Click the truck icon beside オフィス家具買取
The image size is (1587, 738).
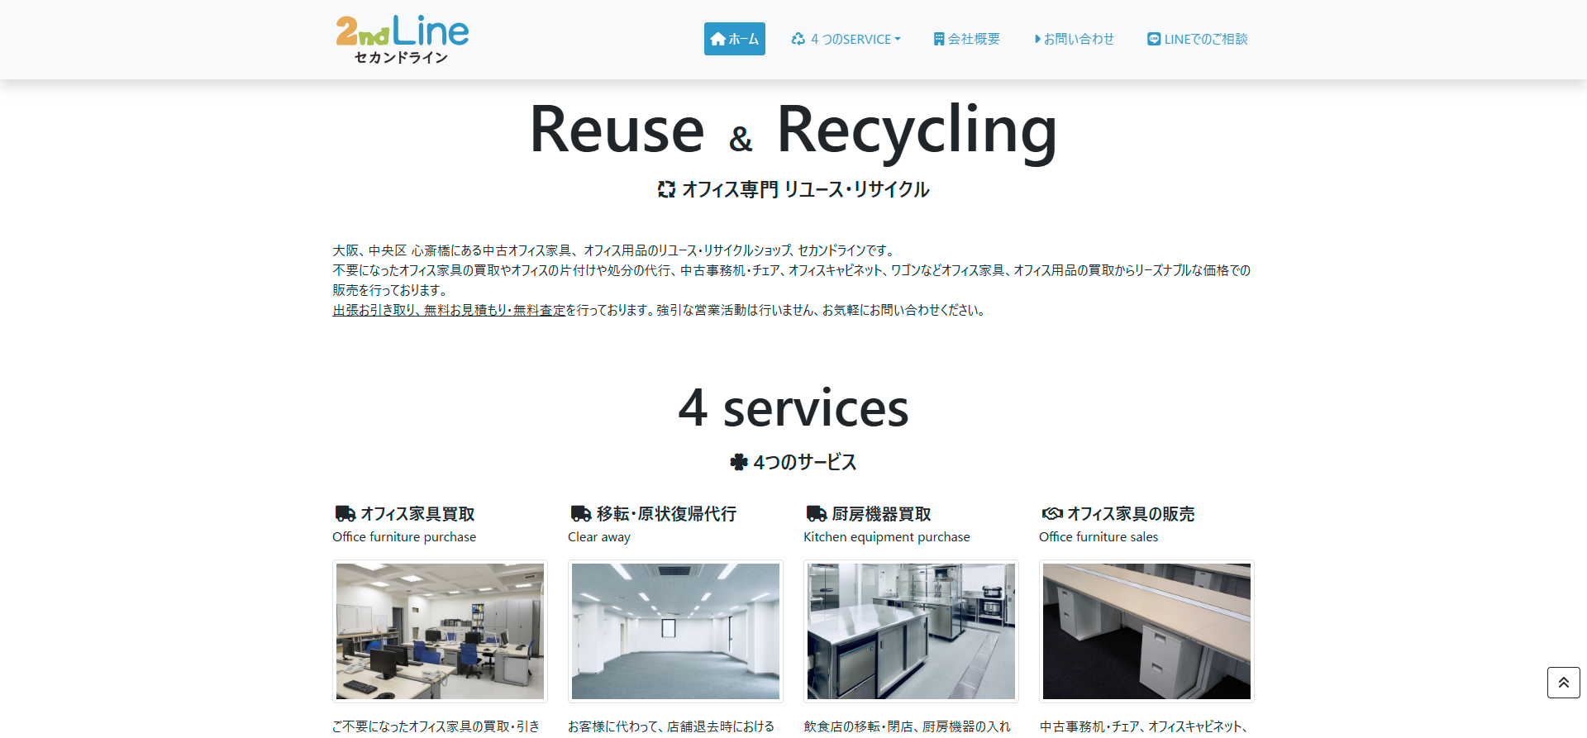[x=345, y=513]
